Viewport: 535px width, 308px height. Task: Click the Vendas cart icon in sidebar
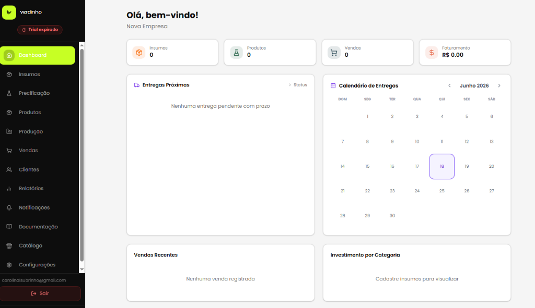[9, 151]
